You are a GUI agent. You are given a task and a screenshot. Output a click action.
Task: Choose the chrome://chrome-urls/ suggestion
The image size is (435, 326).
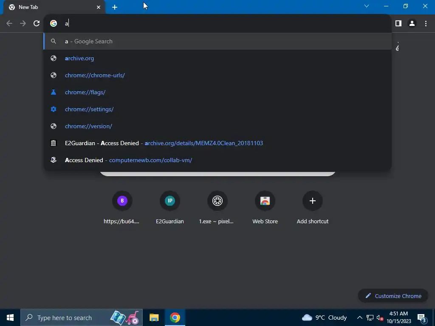217,75
